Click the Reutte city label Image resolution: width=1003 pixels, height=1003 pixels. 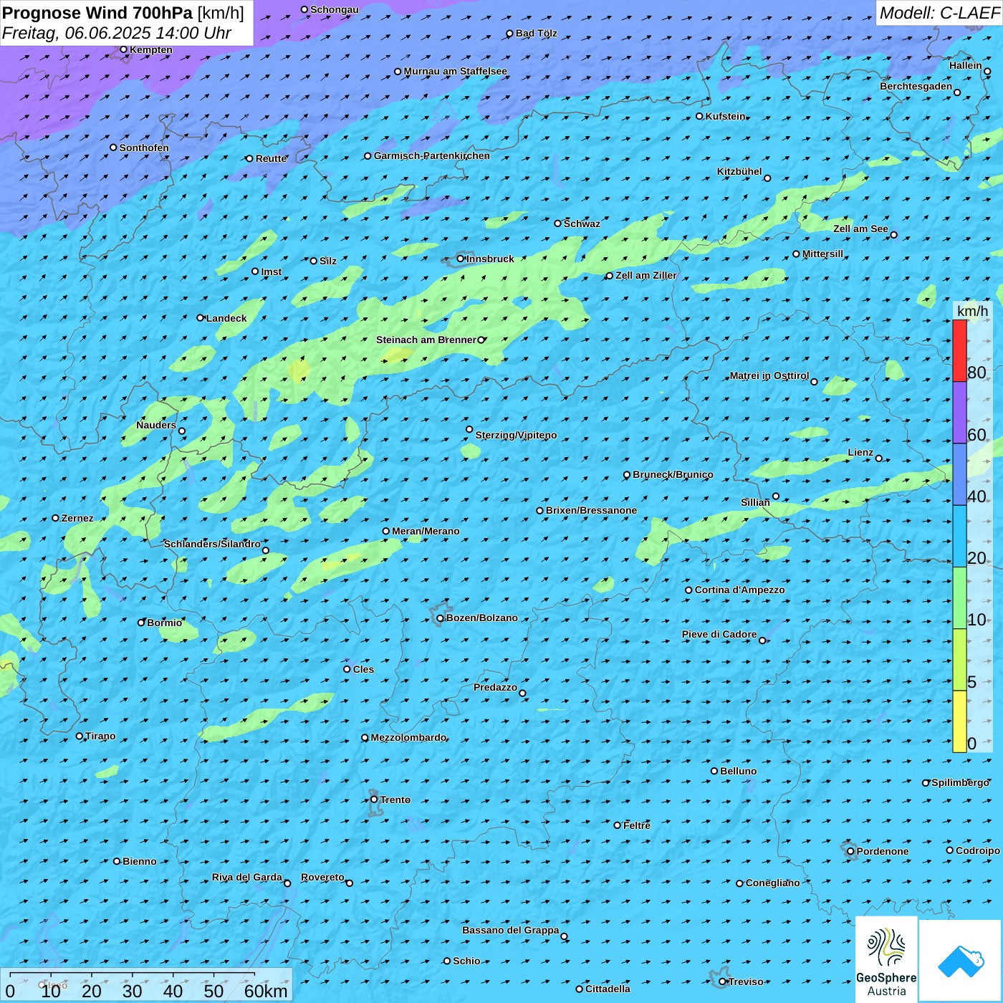click(x=272, y=158)
